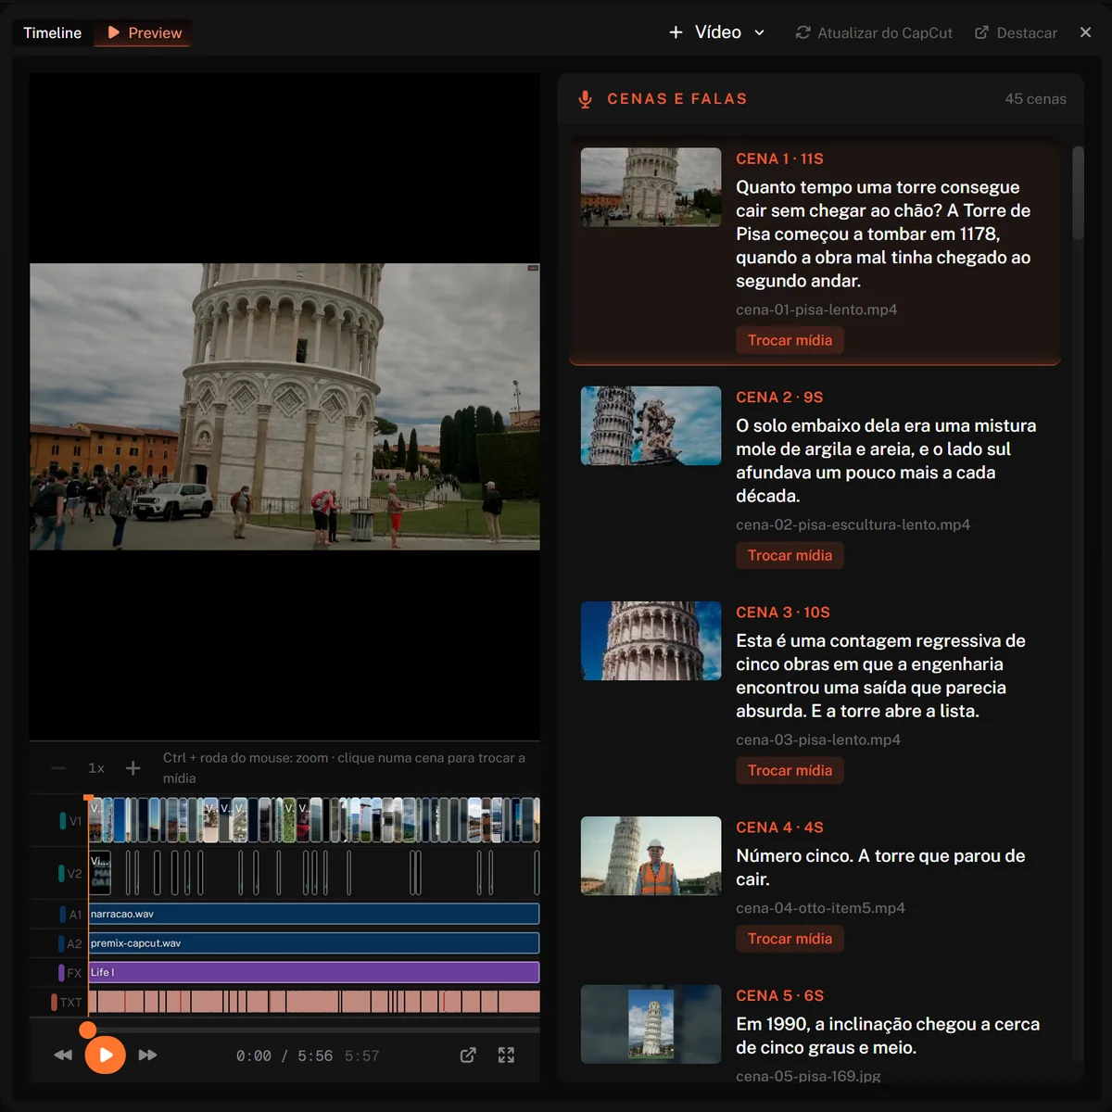Select the Cena 3 · 10S heading
Viewport: 1112px width, 1112px height.
pos(783,612)
